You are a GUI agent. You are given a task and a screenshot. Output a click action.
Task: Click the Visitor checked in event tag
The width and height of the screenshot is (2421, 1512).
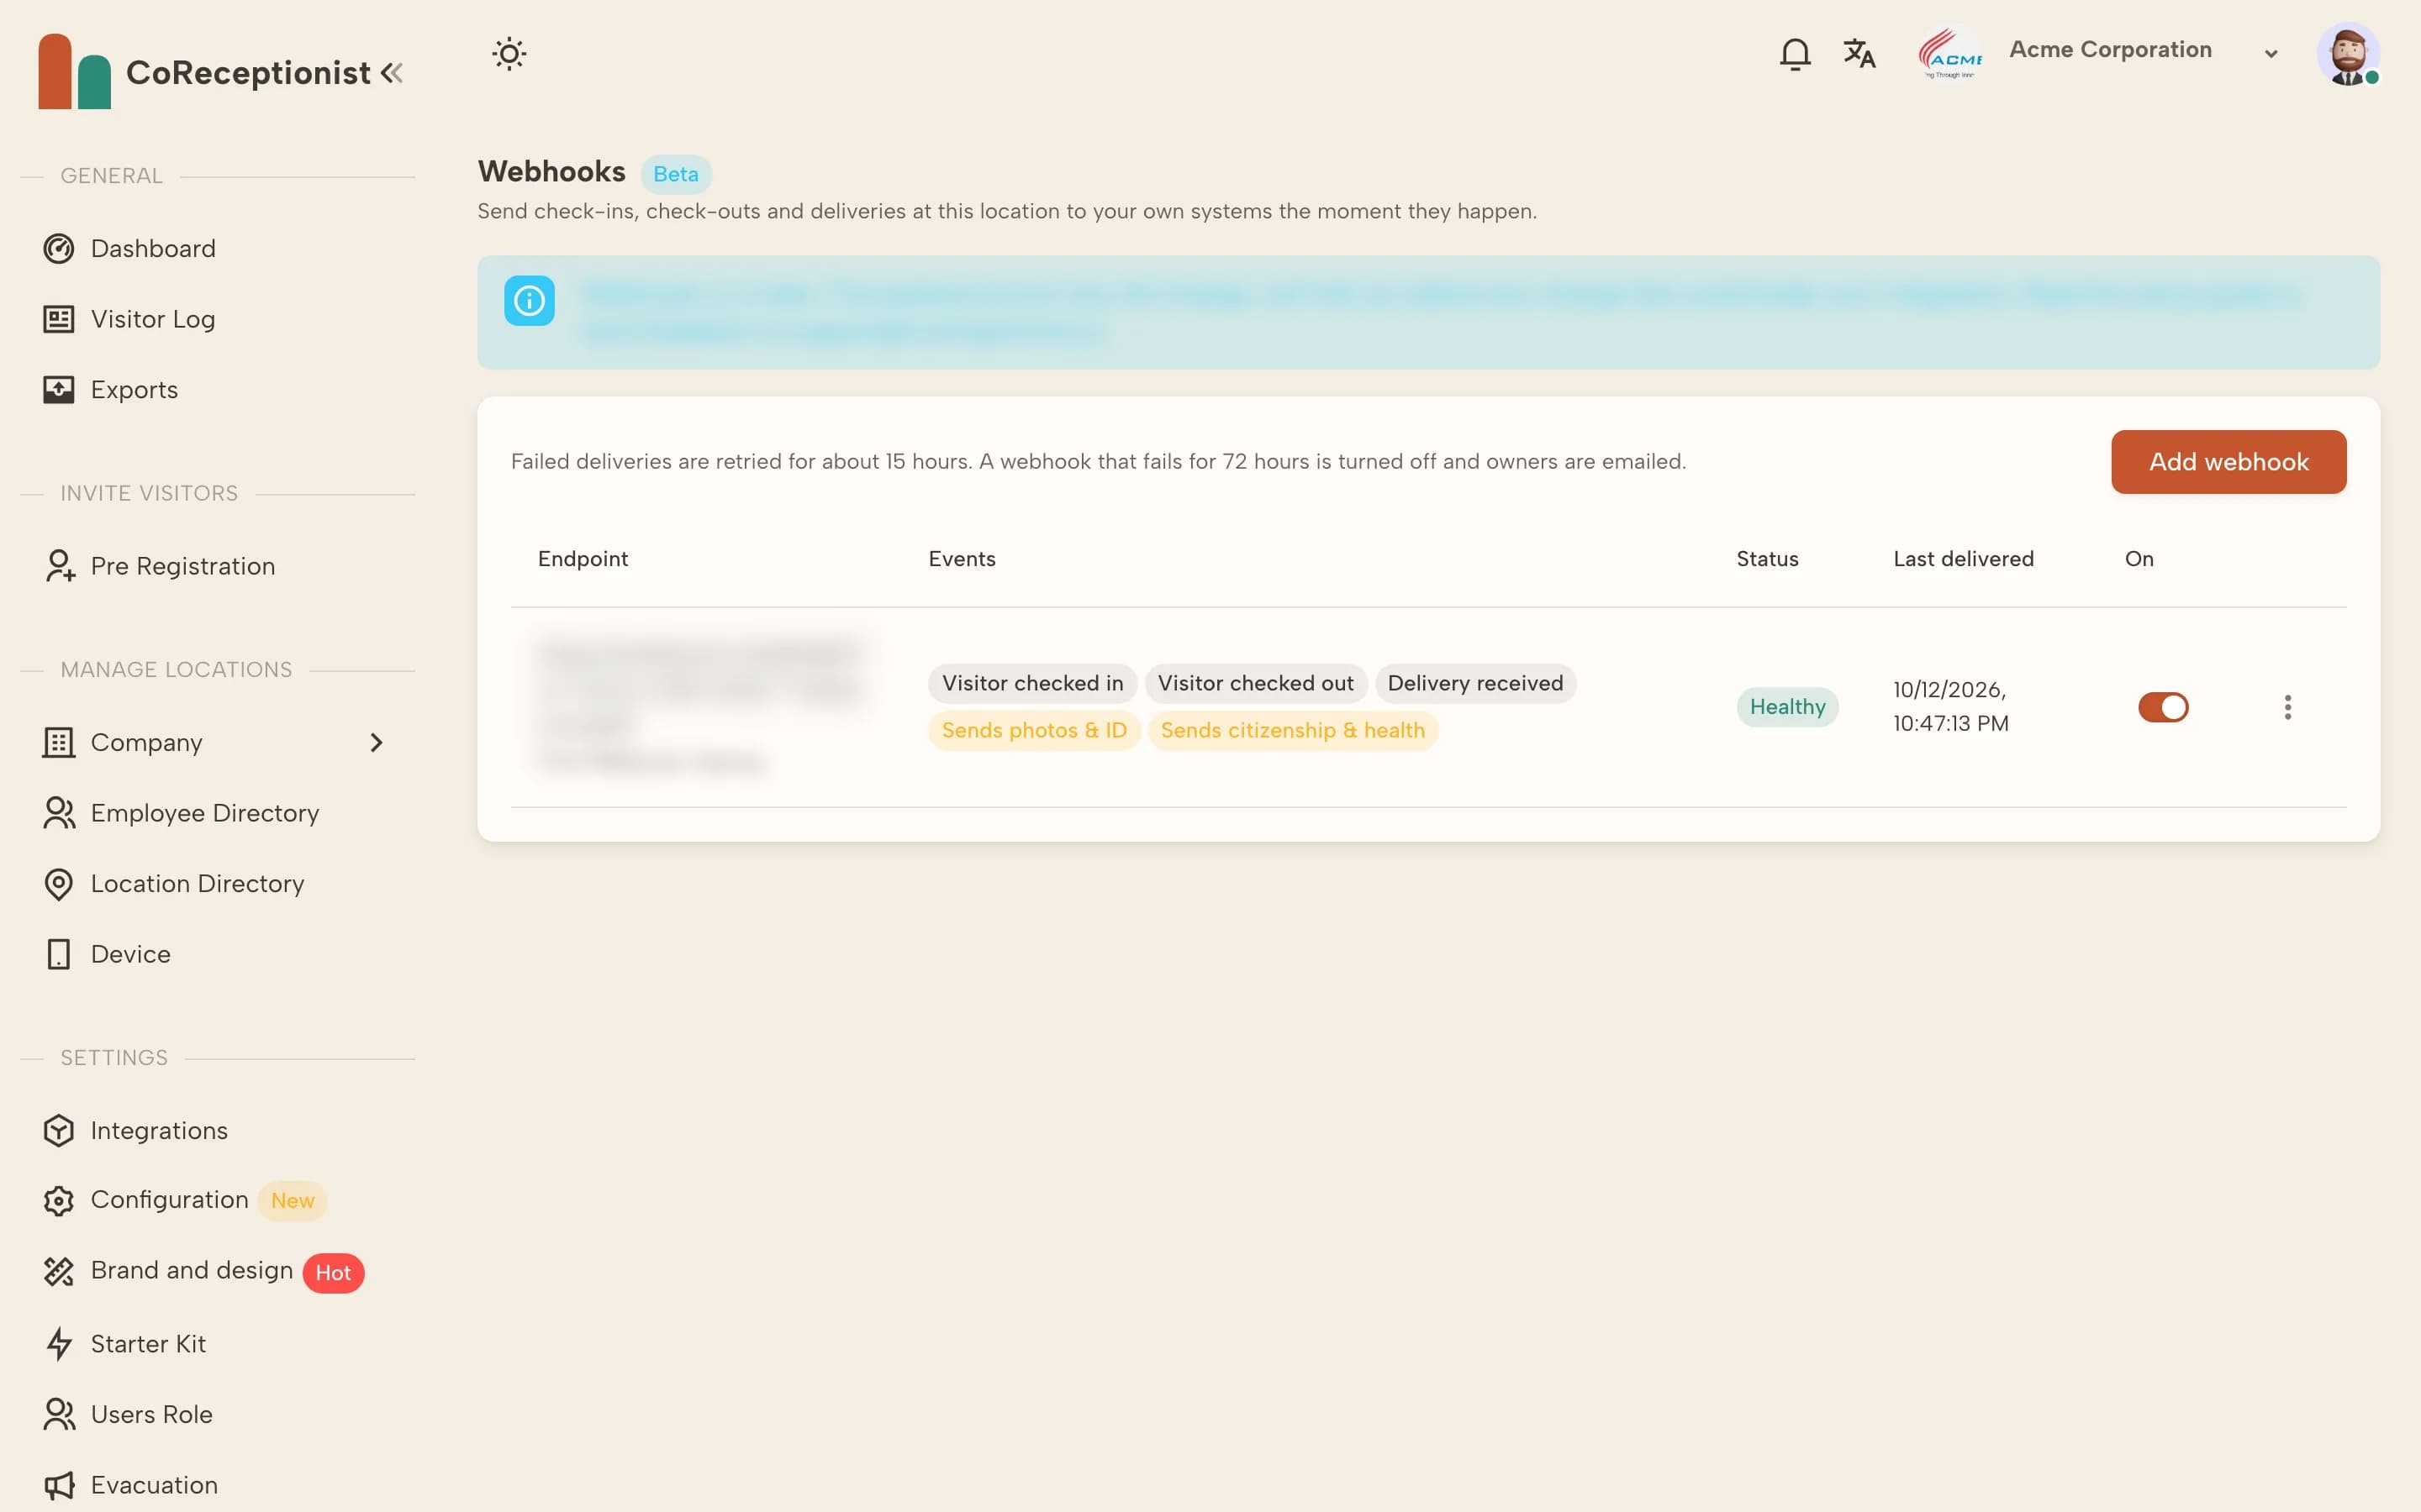click(1032, 683)
